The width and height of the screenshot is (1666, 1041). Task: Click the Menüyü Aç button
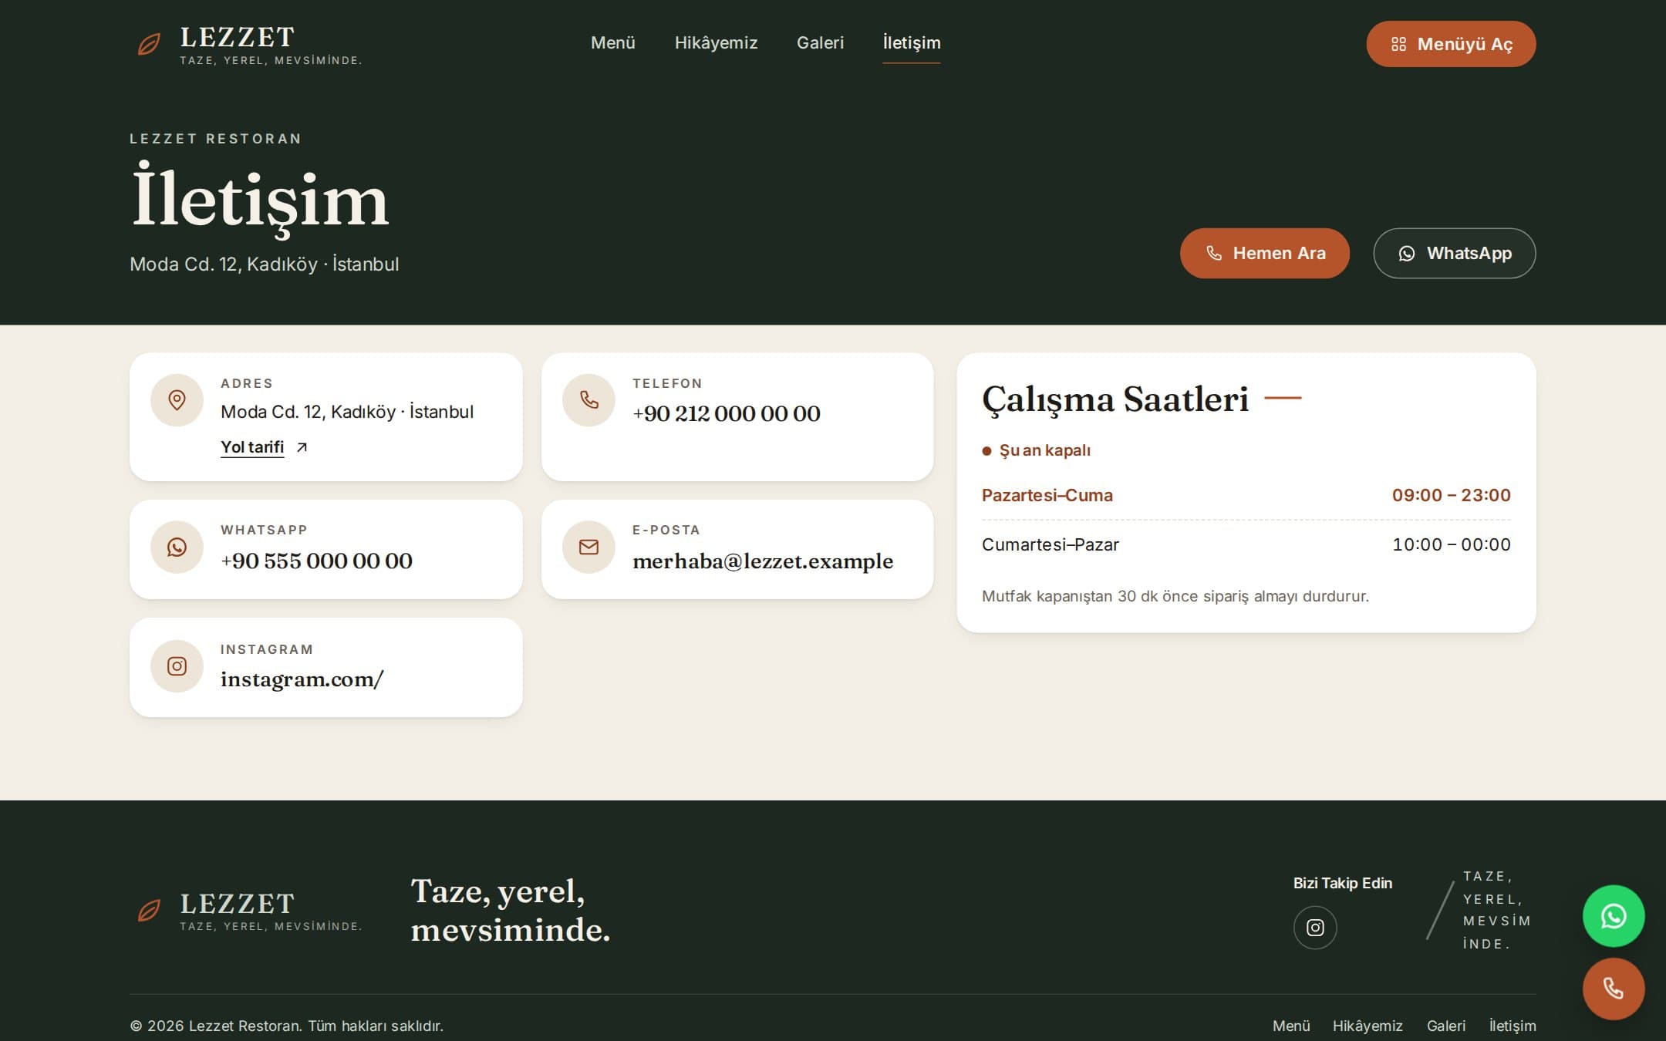(1451, 44)
